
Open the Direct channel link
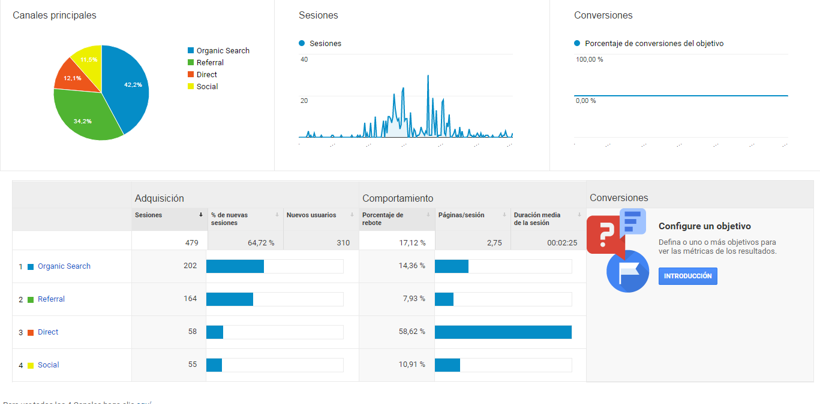[x=48, y=332]
